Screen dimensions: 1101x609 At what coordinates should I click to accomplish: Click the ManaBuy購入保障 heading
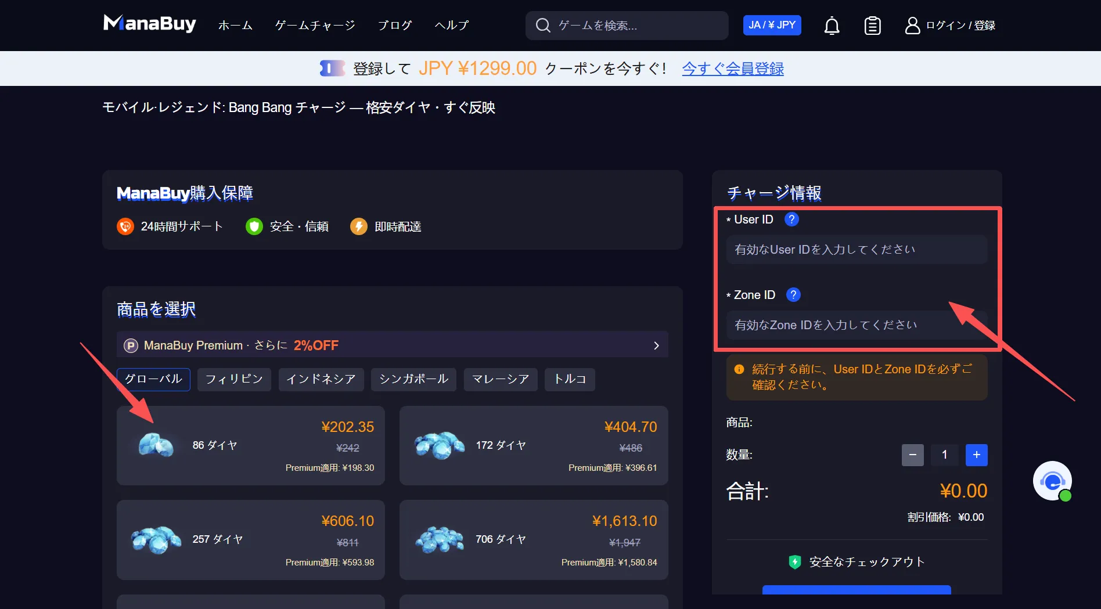click(185, 193)
